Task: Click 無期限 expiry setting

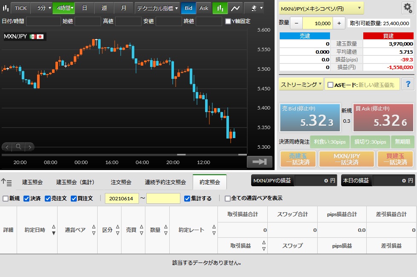Action: [x=403, y=141]
